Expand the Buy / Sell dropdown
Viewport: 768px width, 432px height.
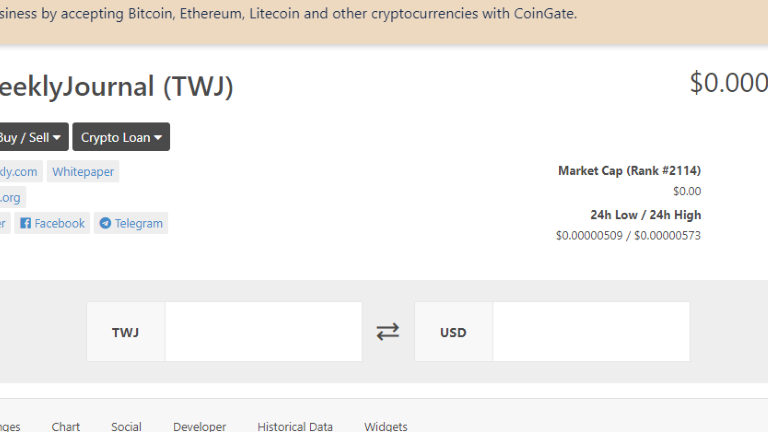pyautogui.click(x=31, y=137)
